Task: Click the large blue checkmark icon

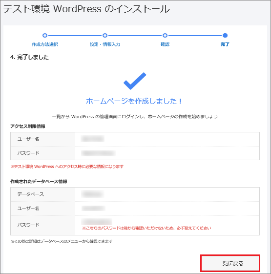Action: (135, 81)
